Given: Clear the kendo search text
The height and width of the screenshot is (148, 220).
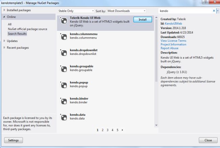Looking at the screenshot, I should [x=214, y=11].
